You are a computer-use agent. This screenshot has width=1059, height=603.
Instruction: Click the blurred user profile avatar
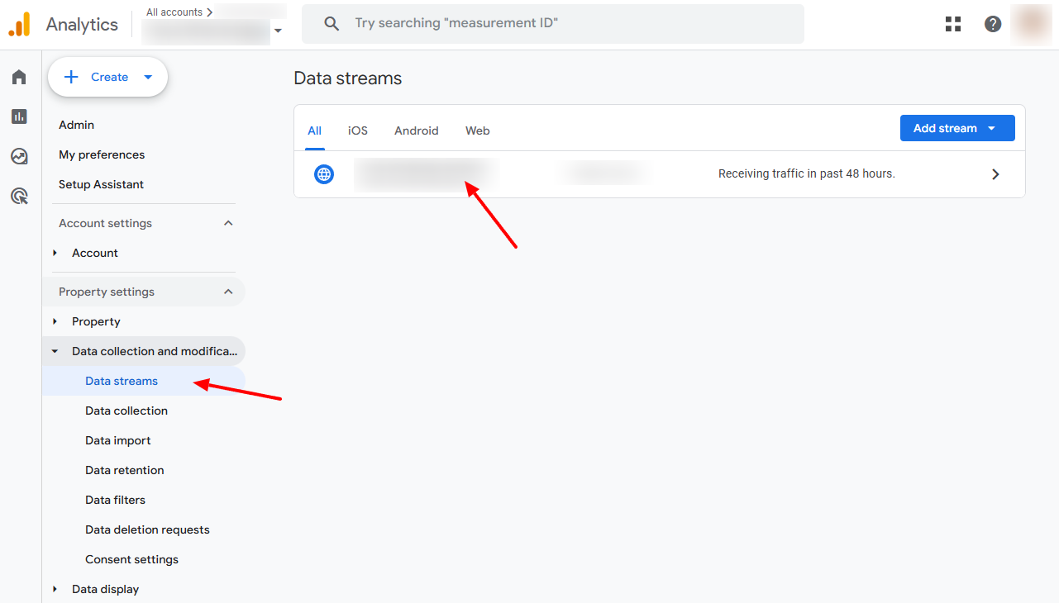click(x=1031, y=24)
